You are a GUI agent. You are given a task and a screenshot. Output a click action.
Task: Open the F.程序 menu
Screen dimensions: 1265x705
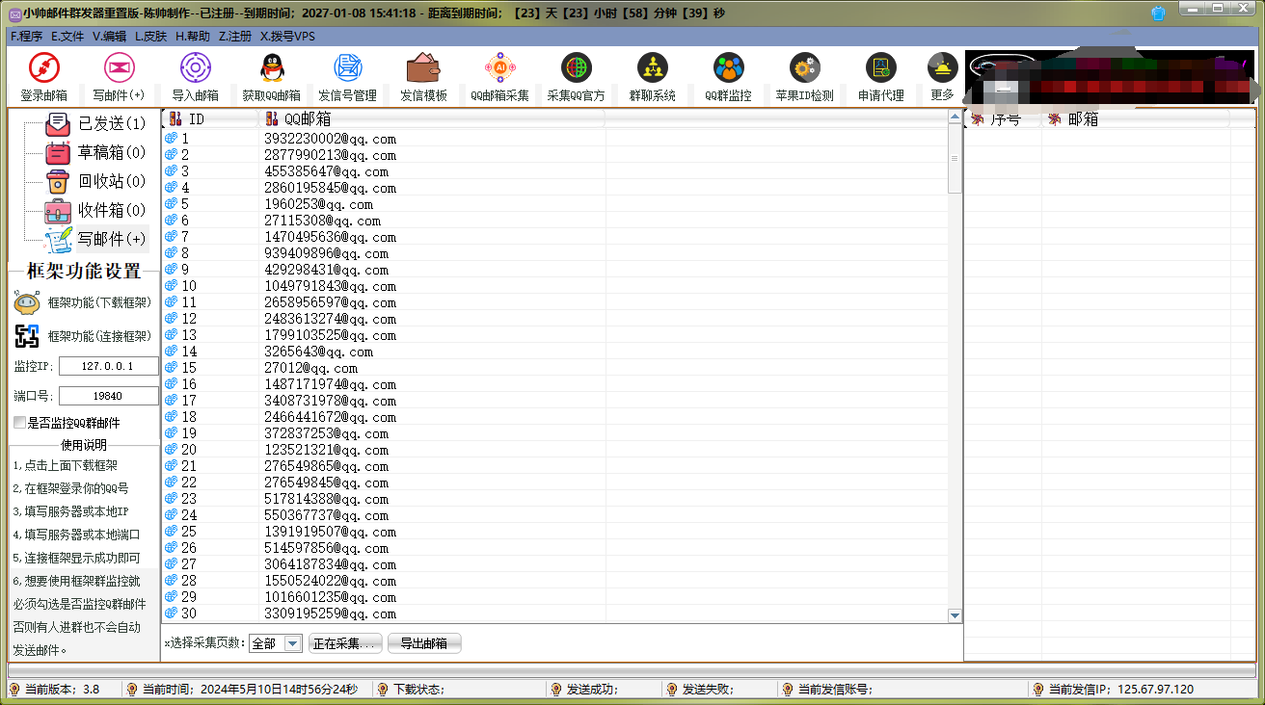click(26, 37)
